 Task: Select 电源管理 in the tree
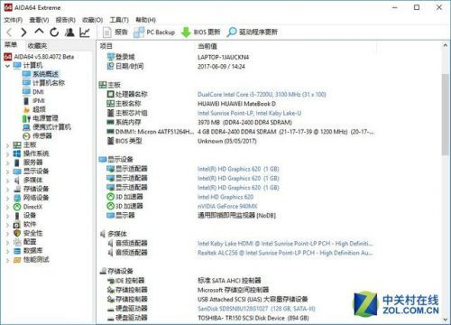coord(41,118)
